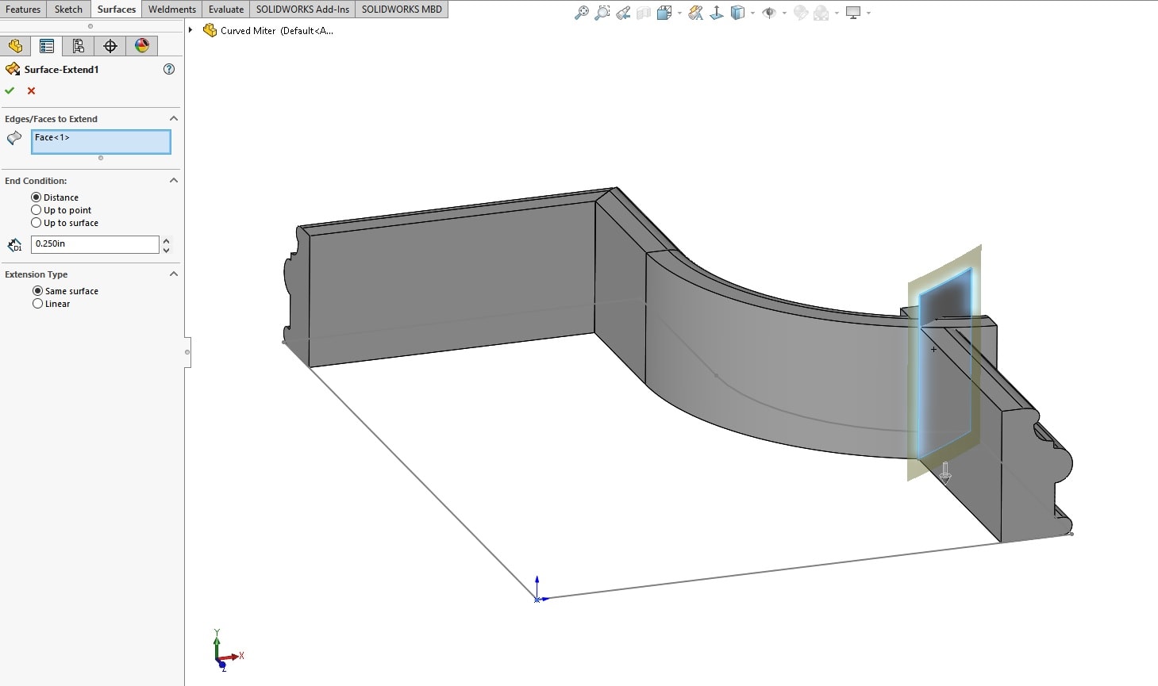Screen dimensions: 1158x686
Task: Open the ConfigurationManager tab icon
Action: 79,46
